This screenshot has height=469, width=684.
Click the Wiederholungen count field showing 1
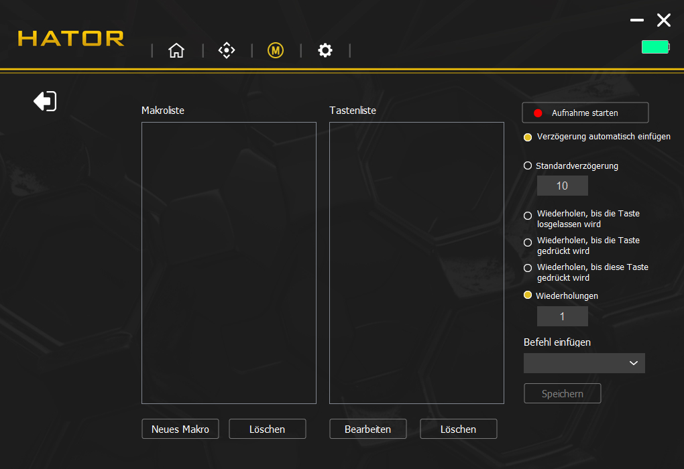[x=563, y=316]
